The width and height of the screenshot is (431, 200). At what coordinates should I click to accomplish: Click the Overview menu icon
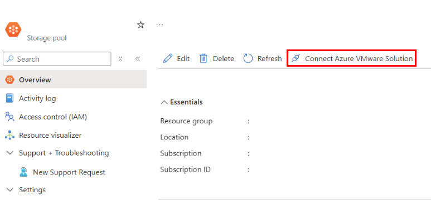(x=9, y=80)
